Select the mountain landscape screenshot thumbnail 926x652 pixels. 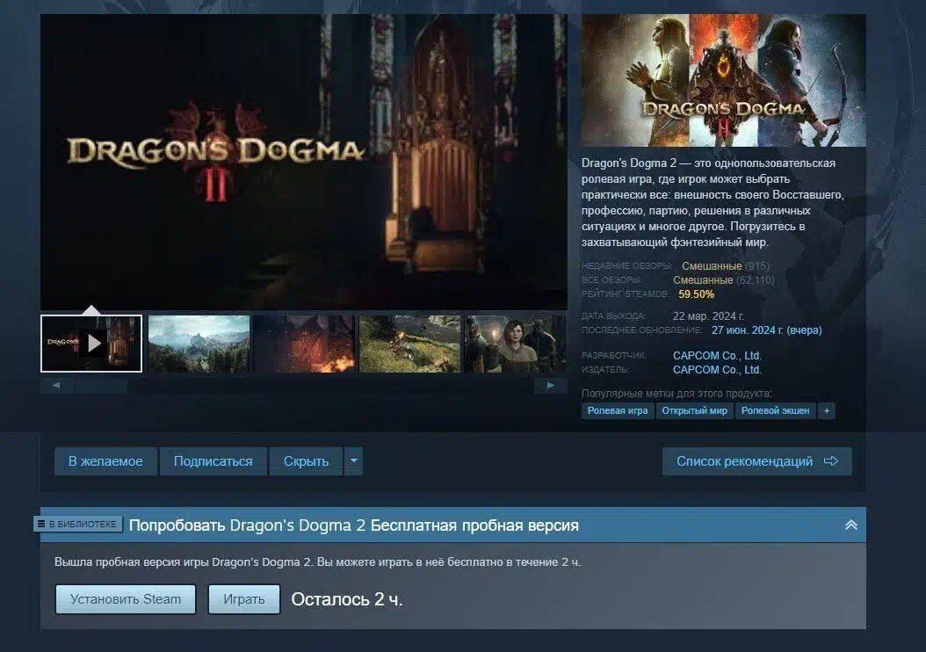tap(199, 344)
